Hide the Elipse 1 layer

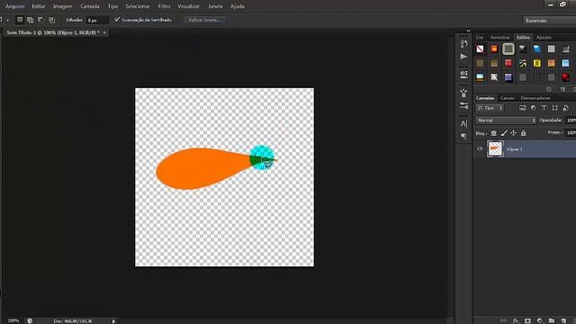point(480,149)
